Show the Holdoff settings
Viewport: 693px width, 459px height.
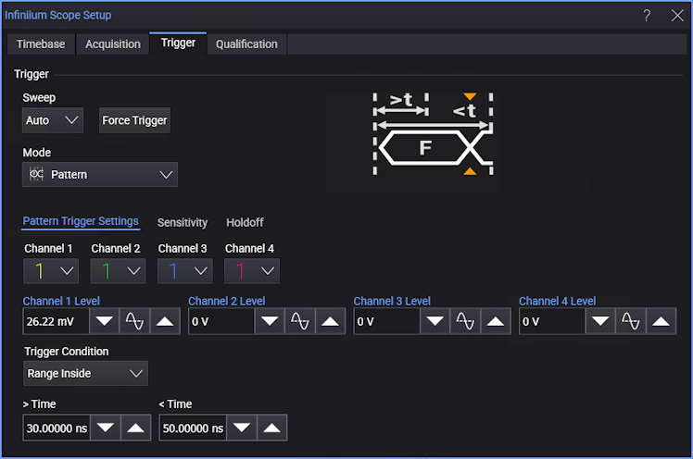pyautogui.click(x=245, y=222)
